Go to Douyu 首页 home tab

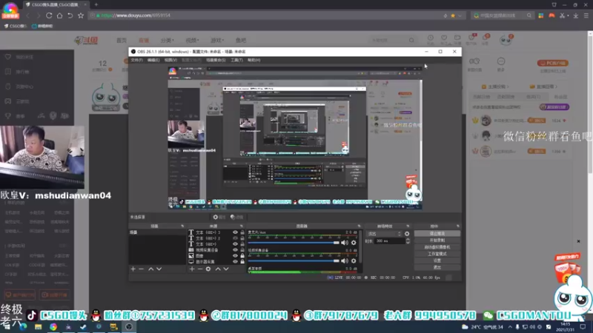click(122, 41)
